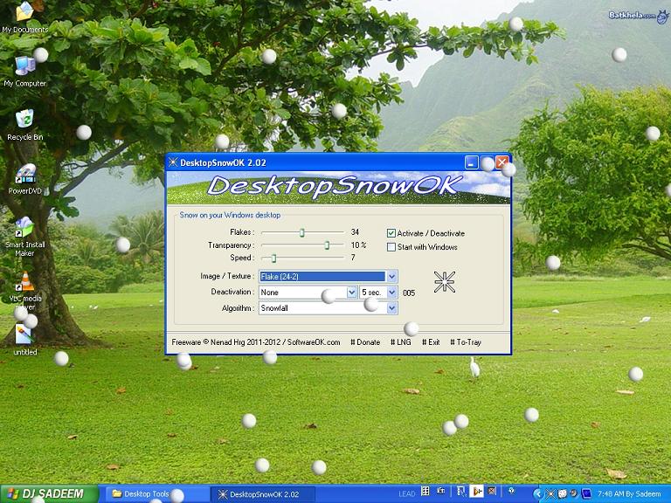This screenshot has height=503, width=671.
Task: Click the highlighted arrow-plus toolbar icon
Action: click(476, 491)
